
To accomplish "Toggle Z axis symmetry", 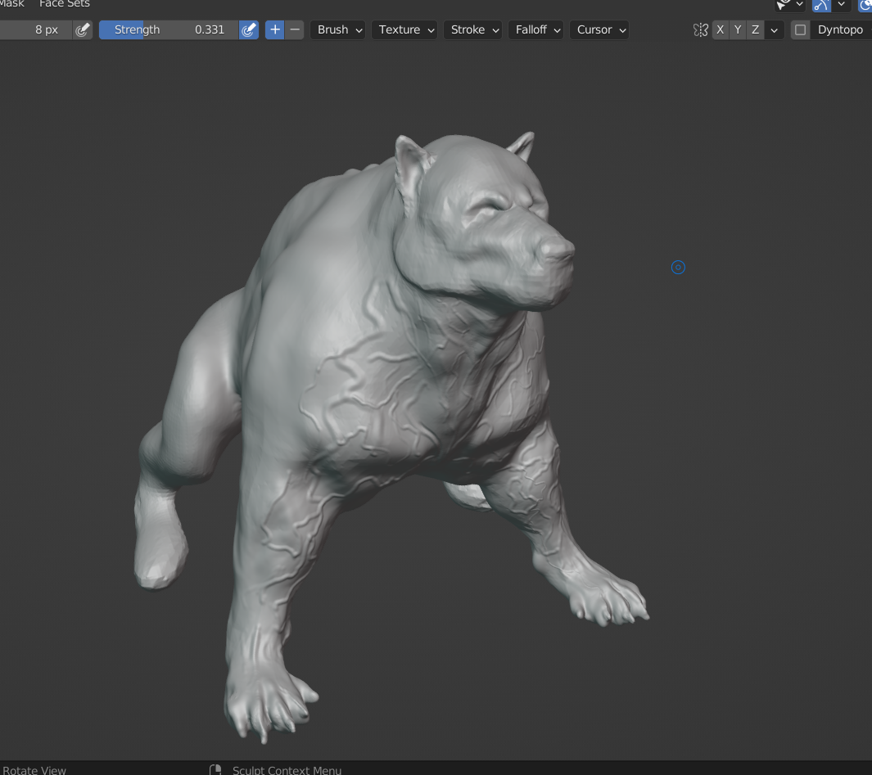I will coord(755,30).
